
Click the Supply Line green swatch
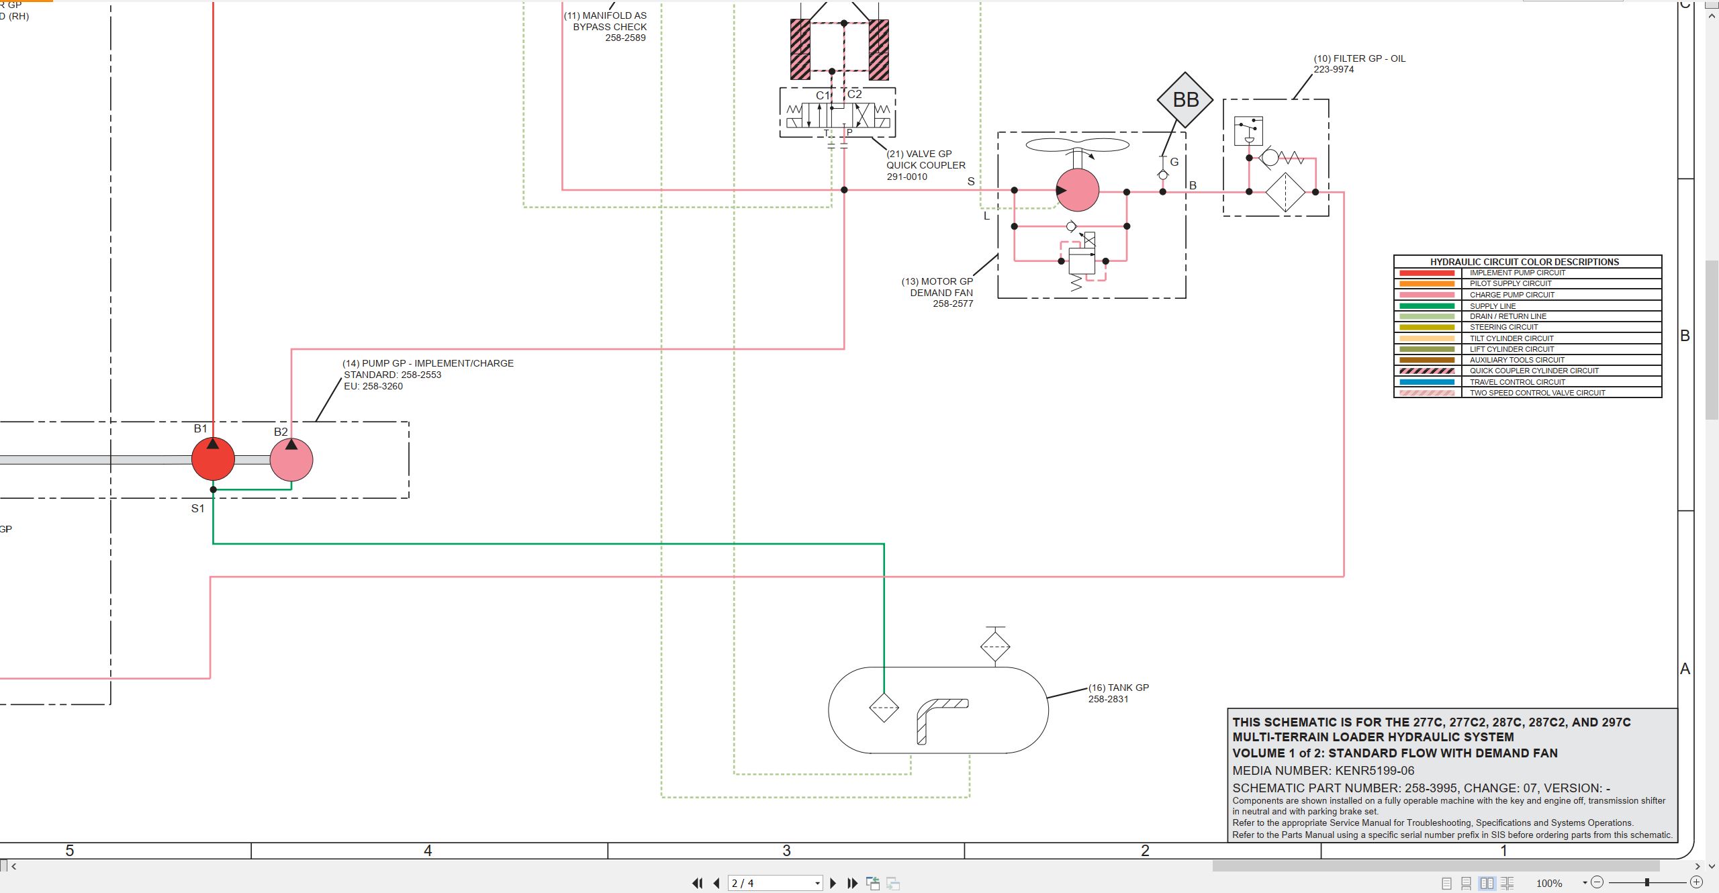click(x=1427, y=306)
